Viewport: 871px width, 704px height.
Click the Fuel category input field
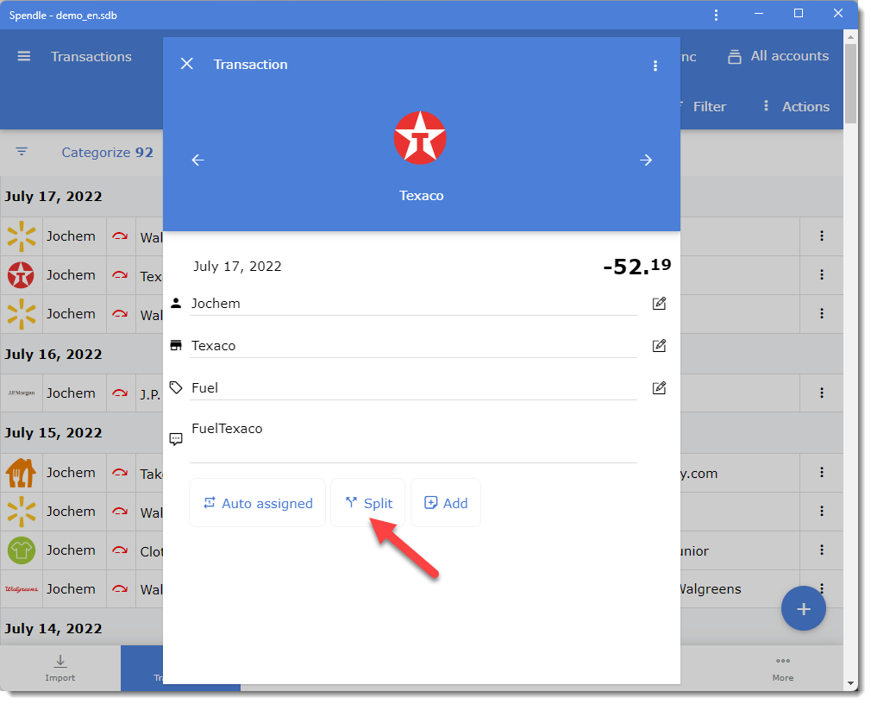413,388
